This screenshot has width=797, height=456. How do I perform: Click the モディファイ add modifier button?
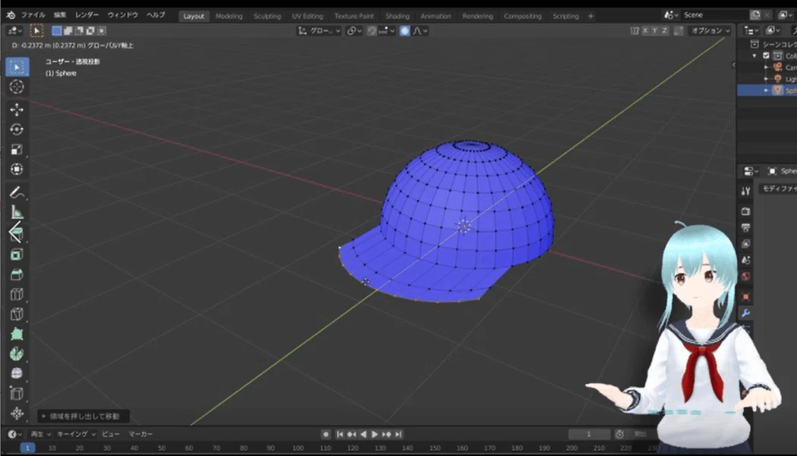(x=779, y=189)
